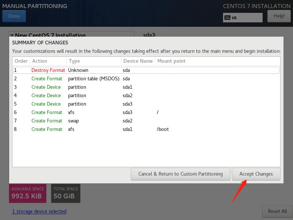Image resolution: width=293 pixels, height=220 pixels.
Task: Expand the storage changes list header Order
Action: pyautogui.click(x=21, y=61)
